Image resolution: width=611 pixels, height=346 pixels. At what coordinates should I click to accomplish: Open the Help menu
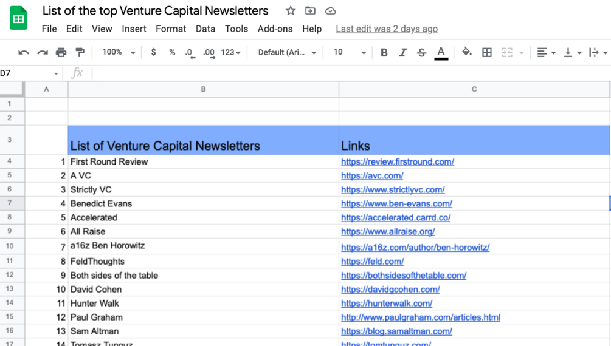(312, 29)
